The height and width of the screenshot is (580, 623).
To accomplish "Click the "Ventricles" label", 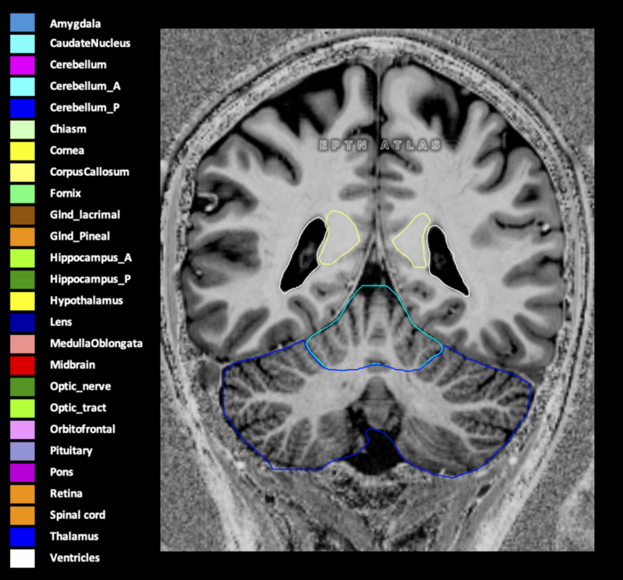I will coord(75,558).
